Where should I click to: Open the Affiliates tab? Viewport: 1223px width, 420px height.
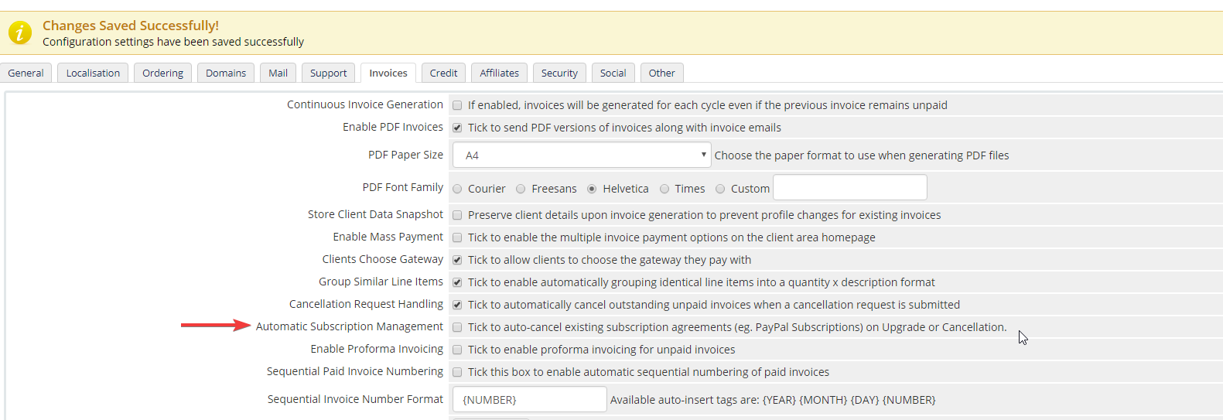coord(499,73)
